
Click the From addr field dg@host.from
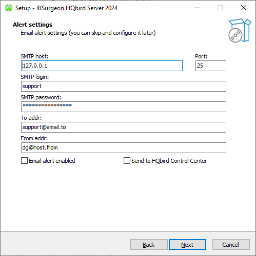(x=124, y=147)
